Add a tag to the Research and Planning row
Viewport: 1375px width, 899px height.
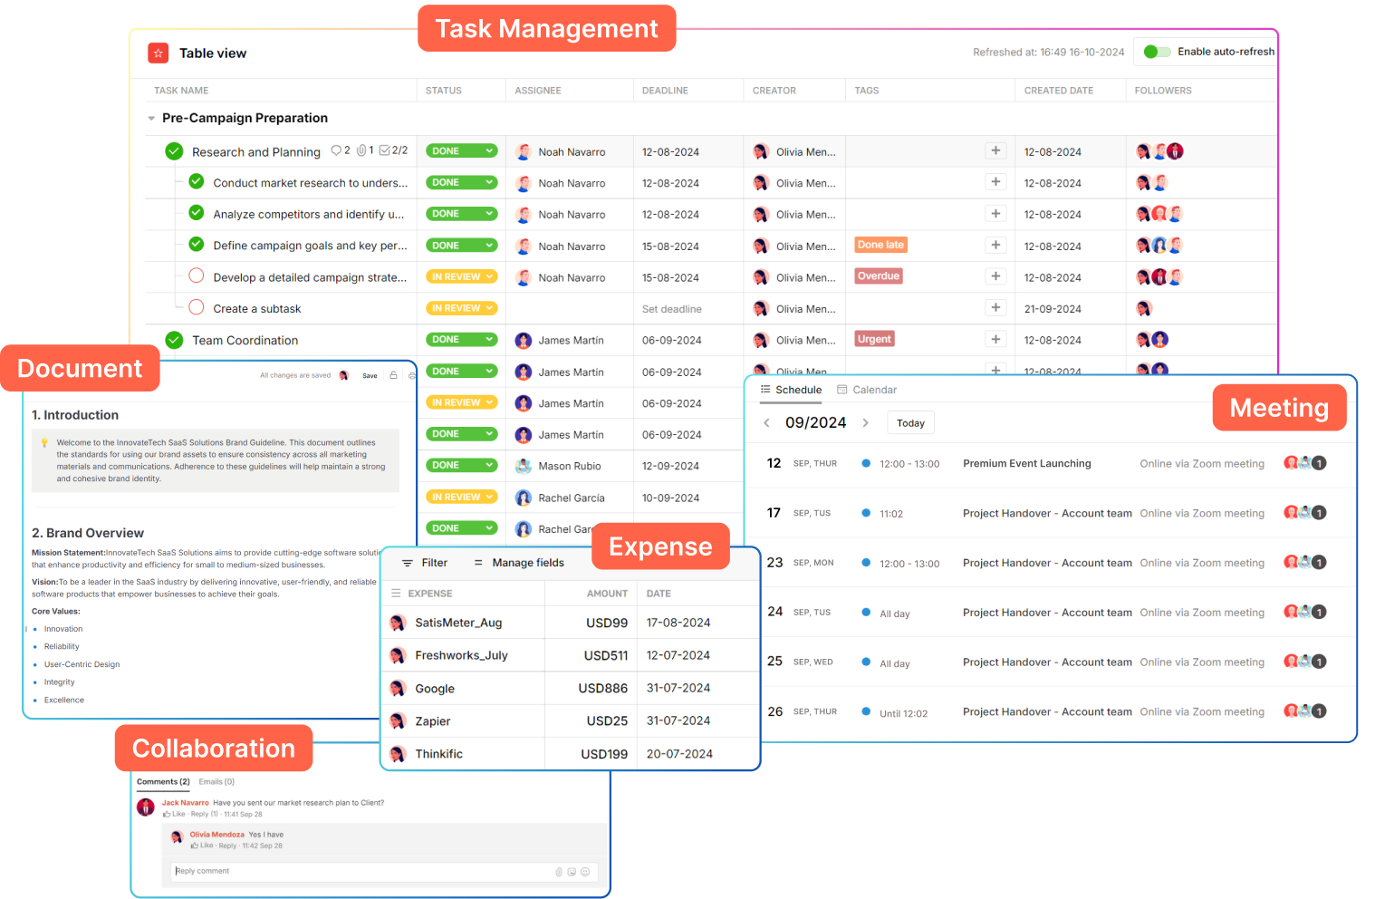click(x=995, y=151)
